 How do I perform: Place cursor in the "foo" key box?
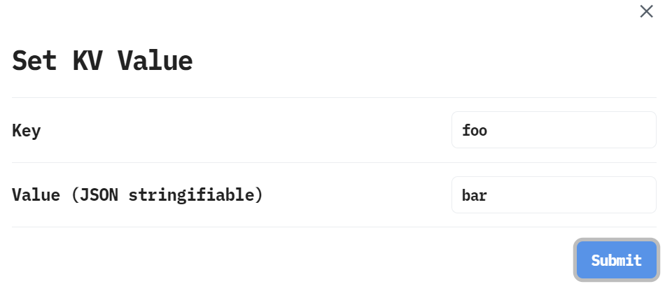point(554,130)
